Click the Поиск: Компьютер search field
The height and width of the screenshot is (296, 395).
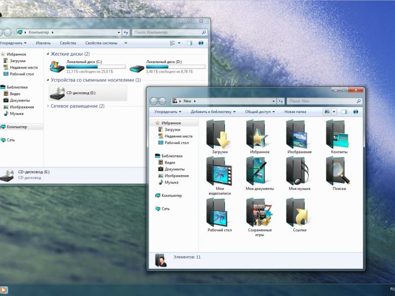pyautogui.click(x=169, y=33)
